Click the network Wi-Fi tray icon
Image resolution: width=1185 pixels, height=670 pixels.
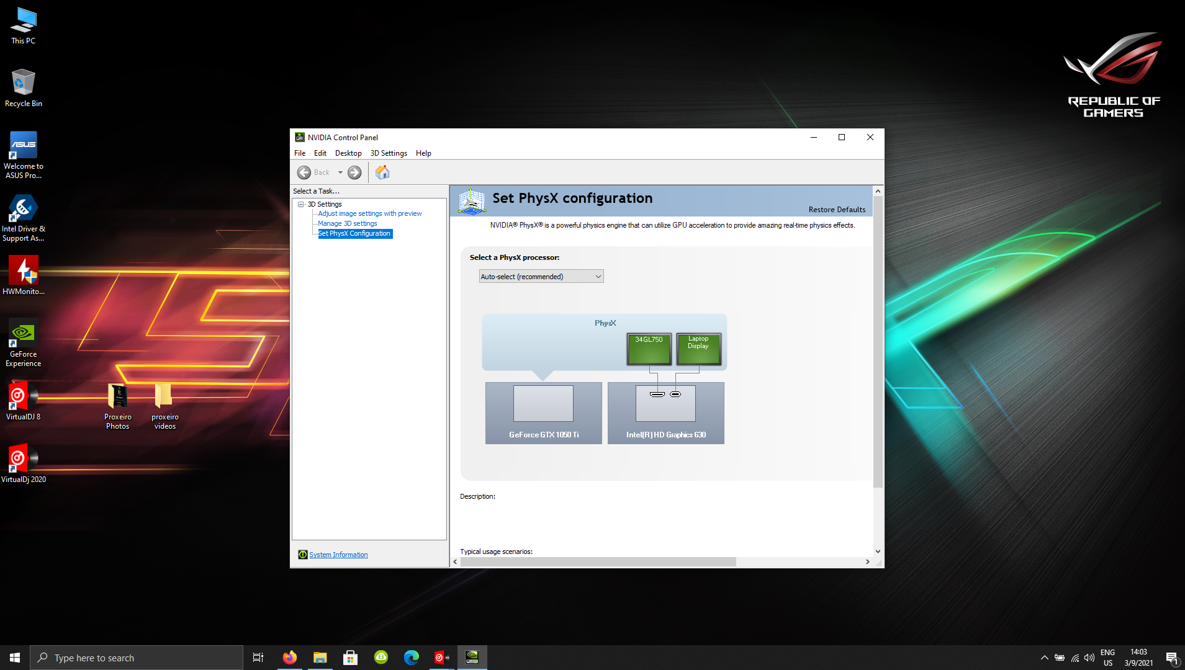coord(1075,658)
